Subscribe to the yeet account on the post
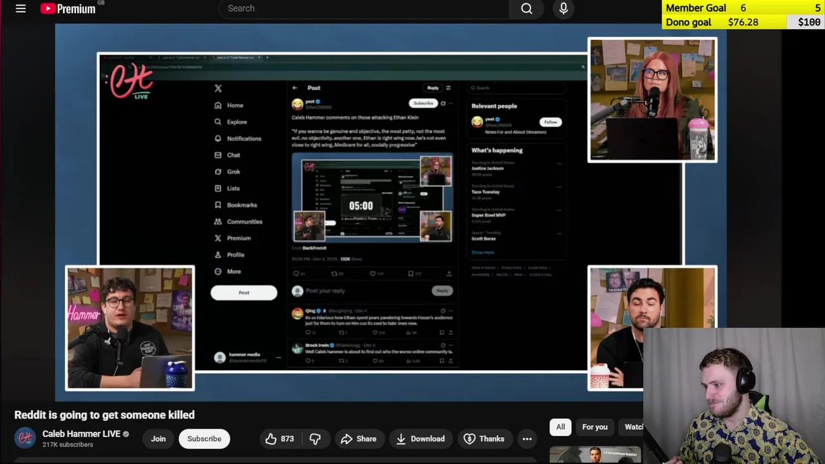Screen dimensions: 825x464 (423, 103)
